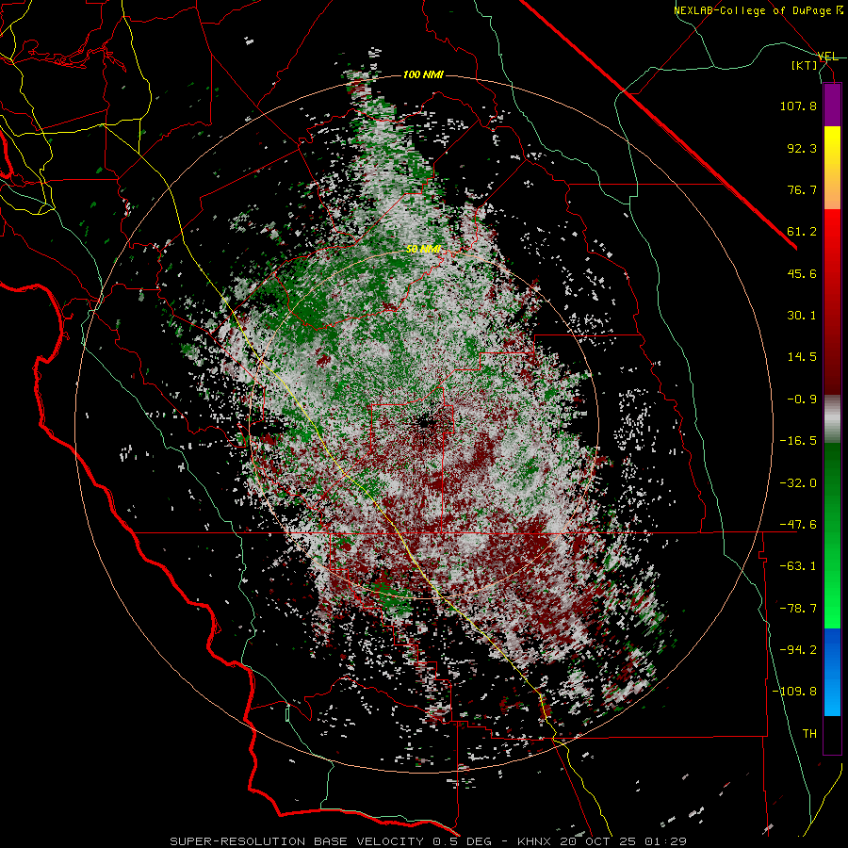Pick the blue segment of the color bar
The image size is (848, 848).
click(x=832, y=672)
